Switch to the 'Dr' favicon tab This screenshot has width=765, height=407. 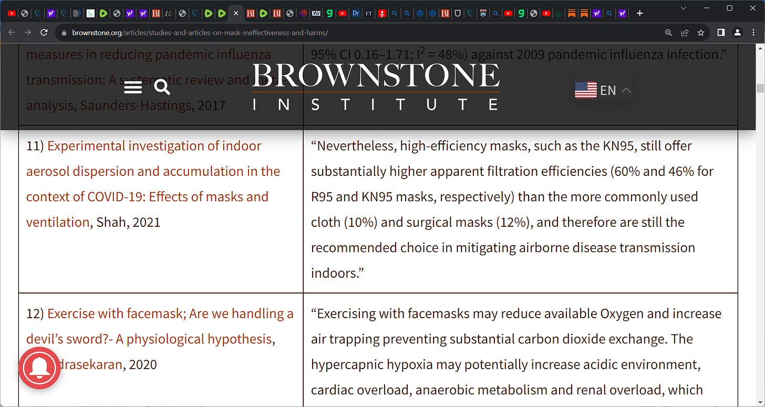coord(356,13)
